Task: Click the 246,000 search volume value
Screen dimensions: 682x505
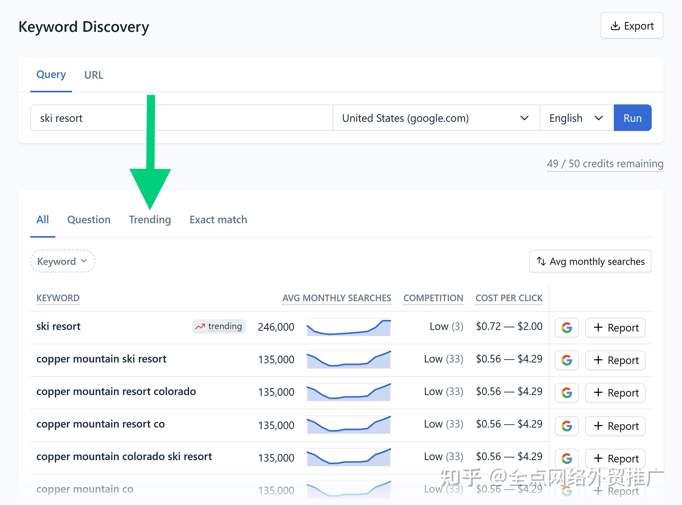Action: point(276,327)
